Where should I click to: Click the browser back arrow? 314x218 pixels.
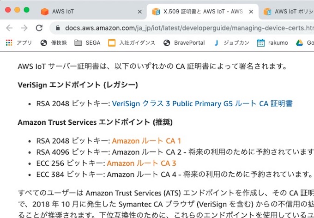click(x=9, y=28)
